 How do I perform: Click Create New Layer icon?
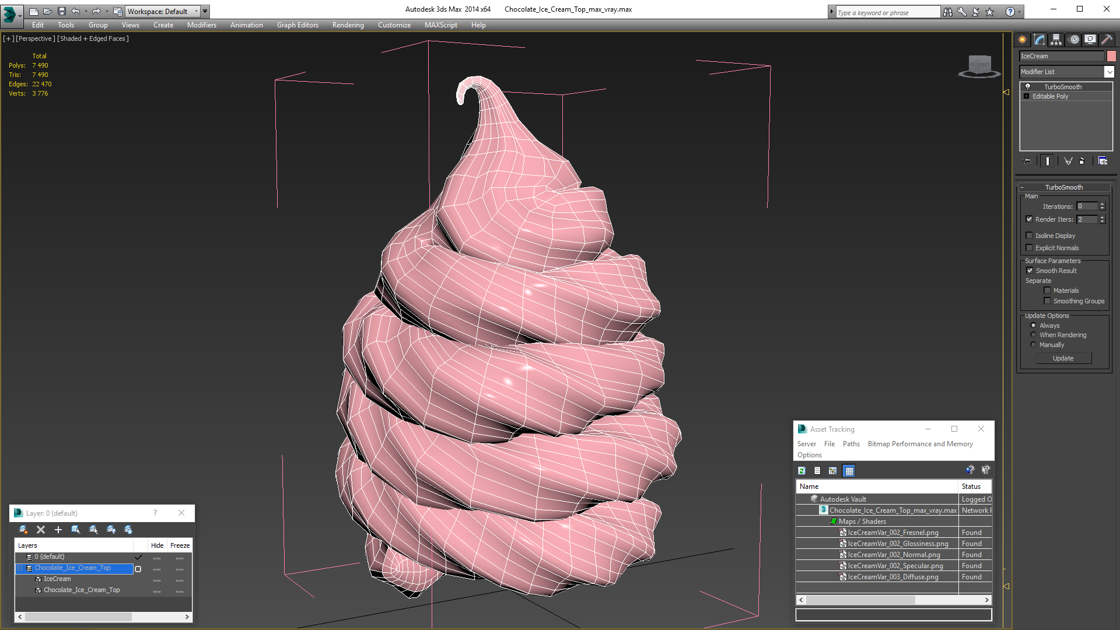tap(23, 530)
